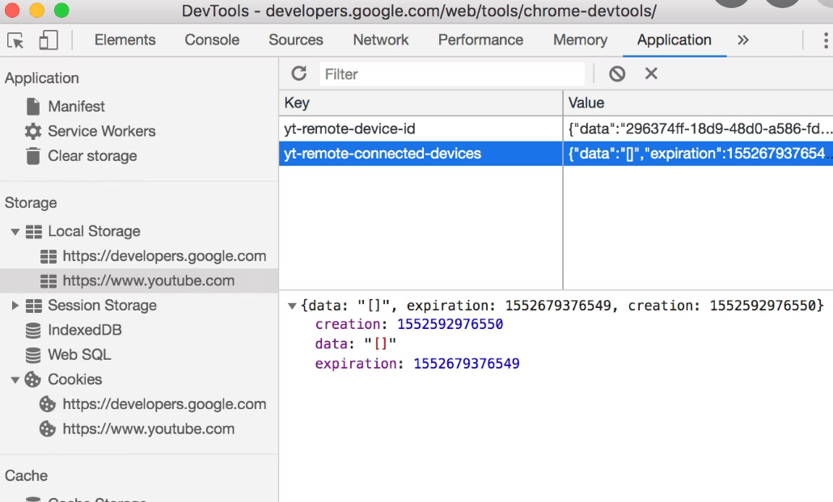Open the more tabs chevron menu
This screenshot has height=502, width=833.
[x=742, y=40]
